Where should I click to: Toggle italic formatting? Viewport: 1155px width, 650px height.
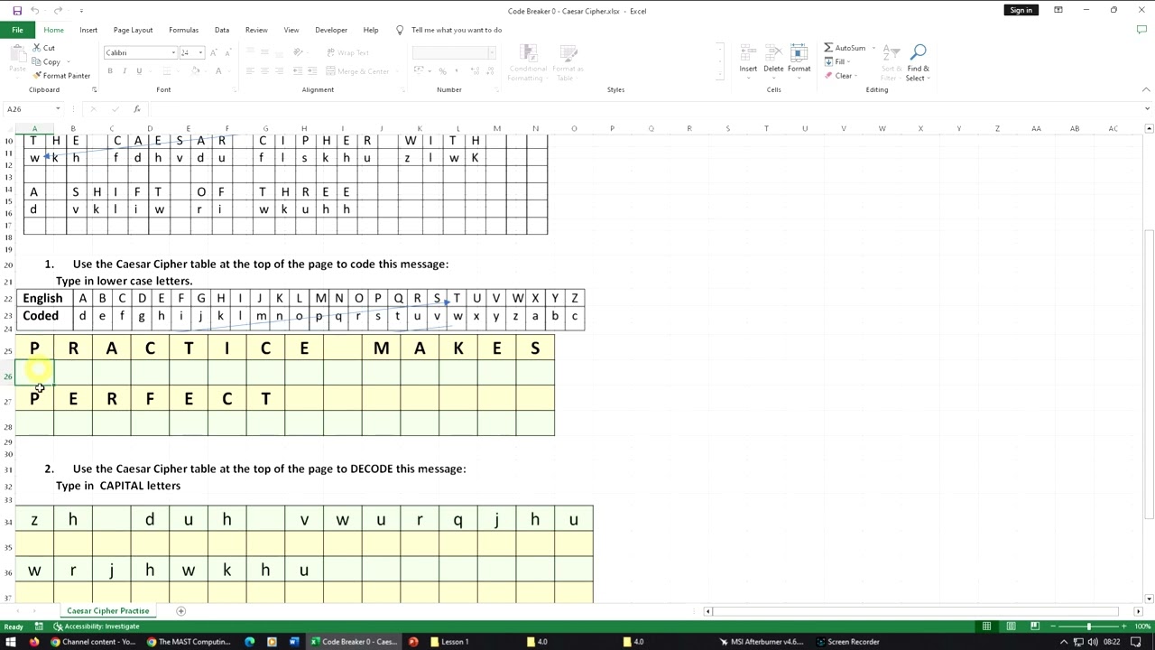pos(125,71)
